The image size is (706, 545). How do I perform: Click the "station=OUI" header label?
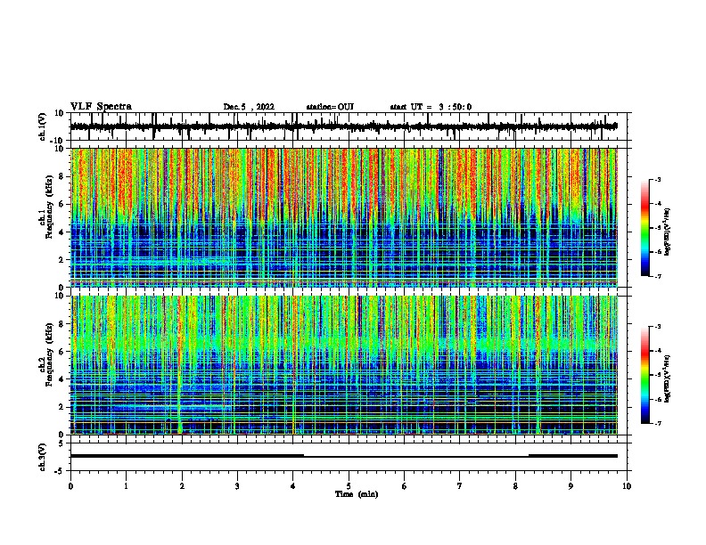click(330, 107)
